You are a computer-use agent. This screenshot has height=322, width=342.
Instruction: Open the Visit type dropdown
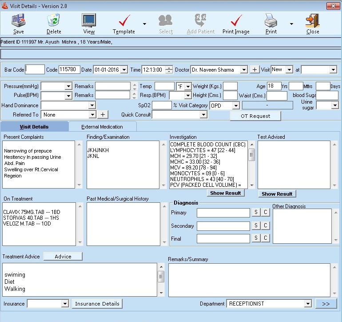[x=289, y=70]
